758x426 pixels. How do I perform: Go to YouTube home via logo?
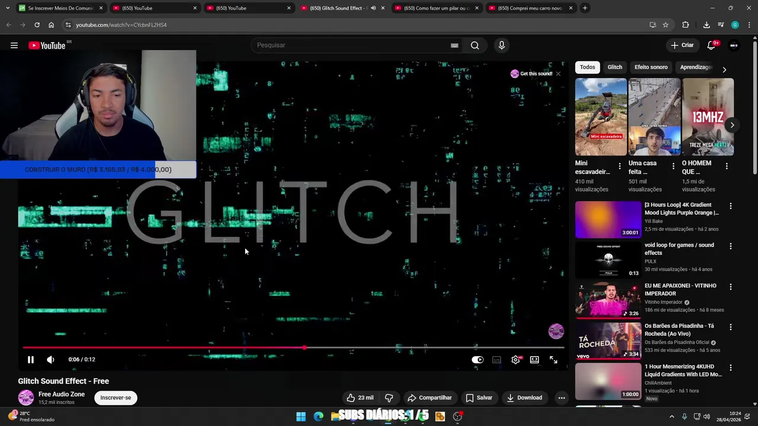click(x=47, y=46)
